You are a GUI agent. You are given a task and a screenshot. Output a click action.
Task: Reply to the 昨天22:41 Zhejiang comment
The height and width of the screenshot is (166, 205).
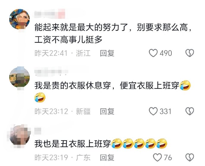107,53
